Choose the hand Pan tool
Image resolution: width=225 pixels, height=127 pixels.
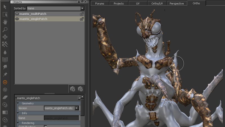(x=5, y=22)
